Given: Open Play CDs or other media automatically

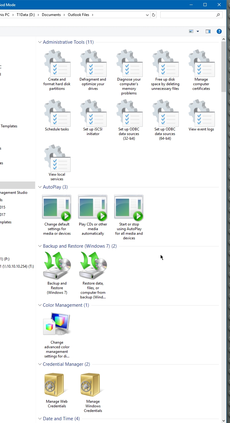Looking at the screenshot, I should (93, 215).
